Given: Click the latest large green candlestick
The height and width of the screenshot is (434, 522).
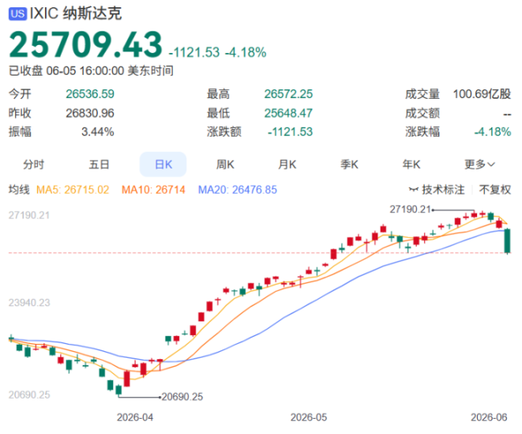Looking at the screenshot, I should coord(508,240).
